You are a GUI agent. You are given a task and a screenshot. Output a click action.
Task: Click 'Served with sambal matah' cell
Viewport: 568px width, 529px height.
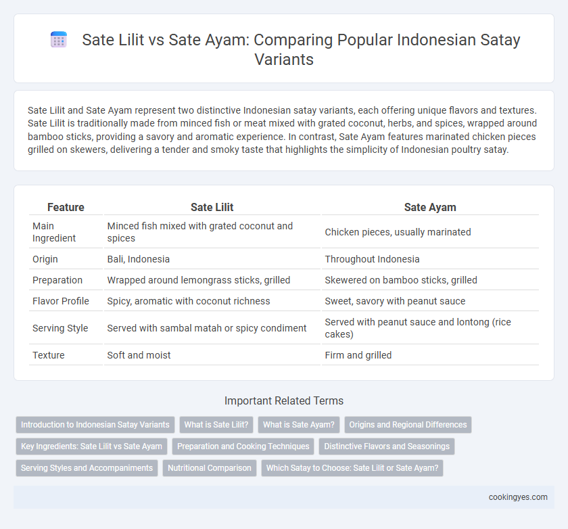tap(212, 328)
